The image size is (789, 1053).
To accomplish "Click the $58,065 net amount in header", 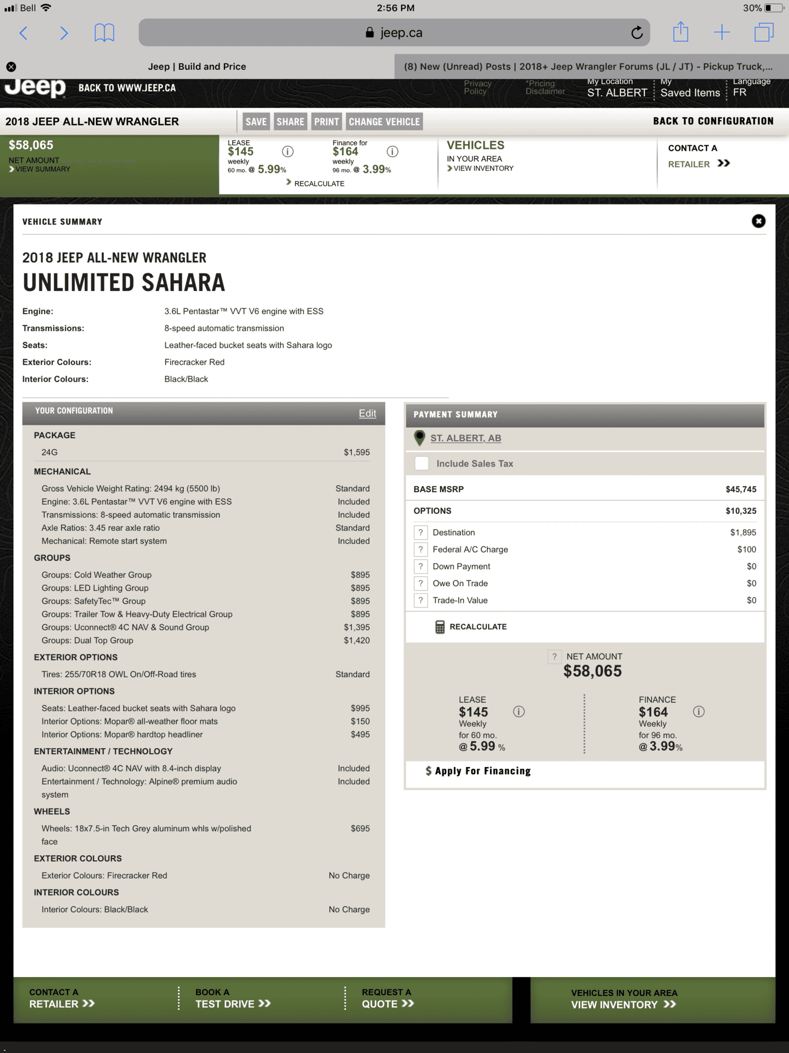I will click(31, 145).
